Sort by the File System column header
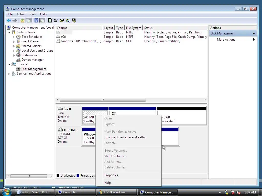The image size is (262, 196). [134, 28]
